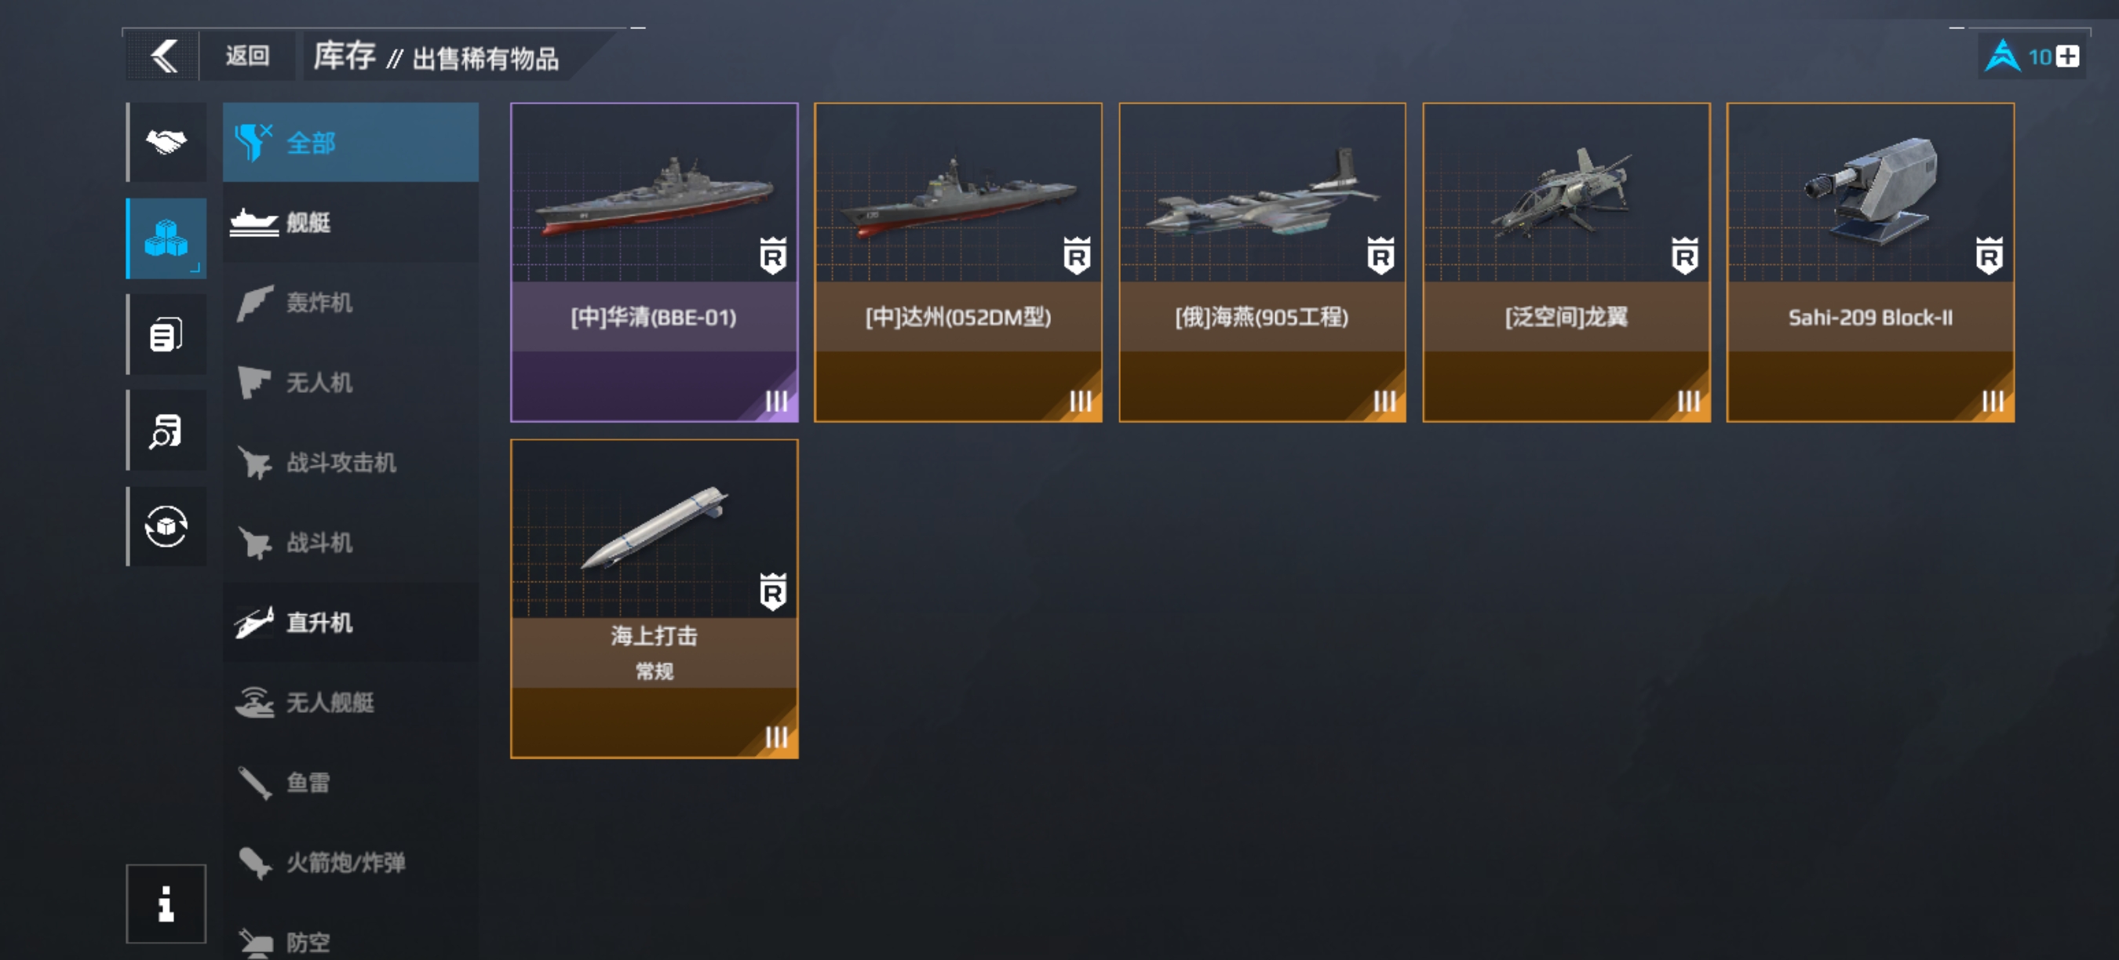
Task: Click the back arrow icon
Action: (x=164, y=56)
